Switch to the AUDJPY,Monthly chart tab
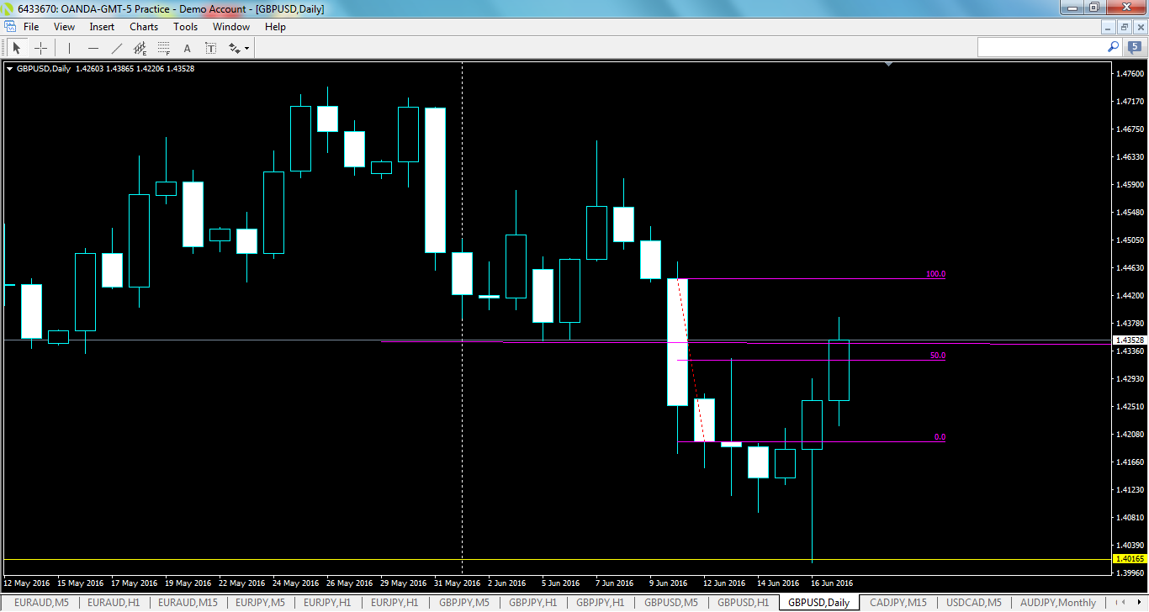1149x612 pixels. pyautogui.click(x=1058, y=603)
